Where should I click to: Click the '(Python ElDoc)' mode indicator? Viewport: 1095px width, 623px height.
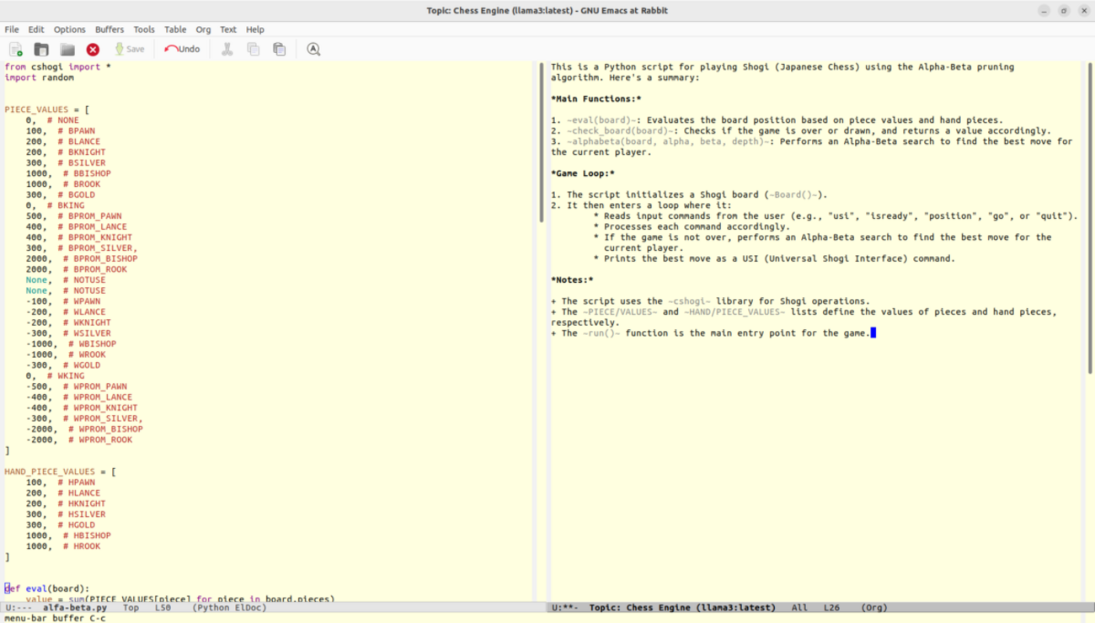[x=229, y=607]
